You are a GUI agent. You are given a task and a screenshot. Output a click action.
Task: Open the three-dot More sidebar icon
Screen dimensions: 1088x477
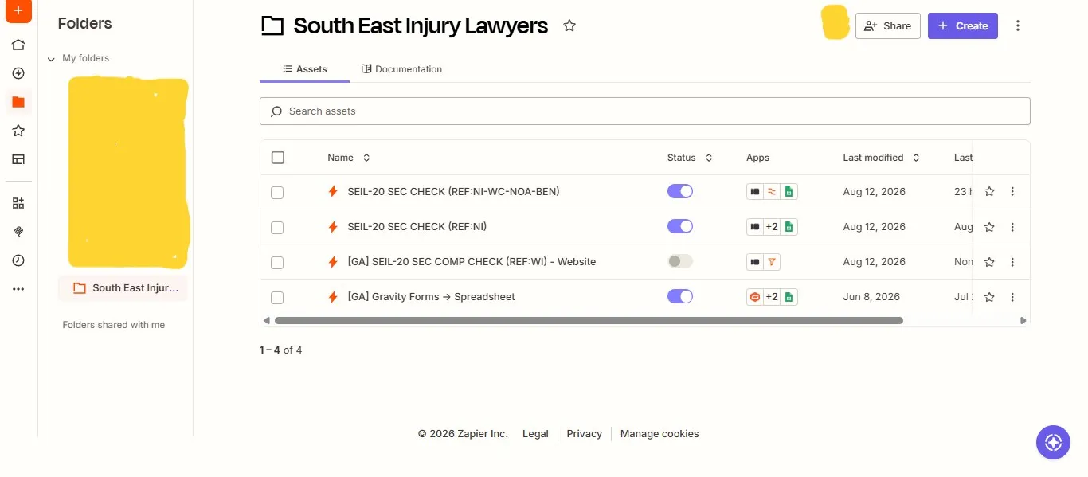click(x=18, y=289)
